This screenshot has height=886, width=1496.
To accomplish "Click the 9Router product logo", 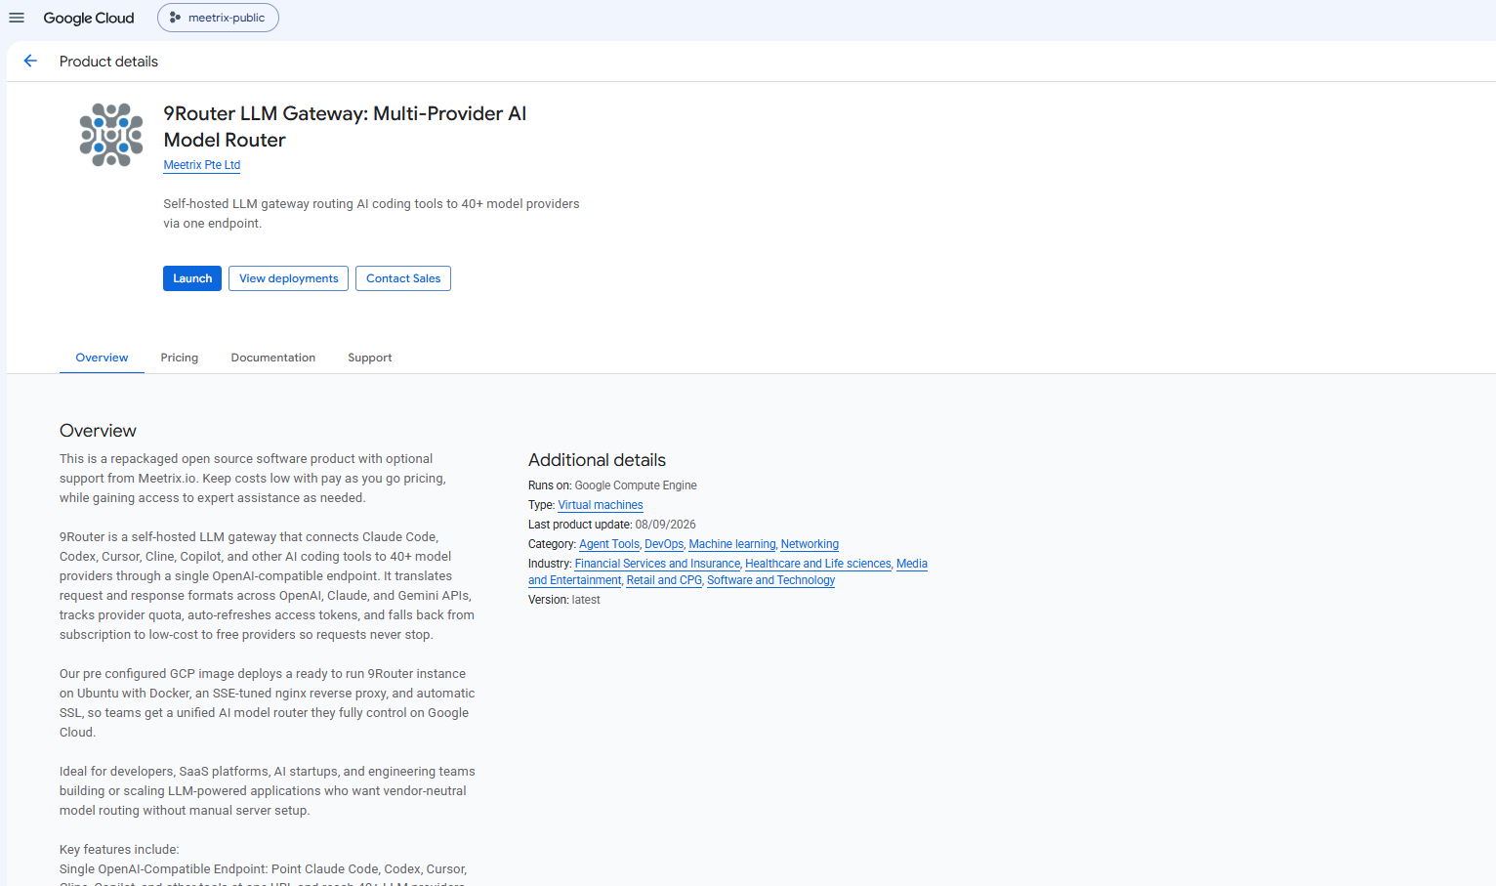I will (x=111, y=135).
